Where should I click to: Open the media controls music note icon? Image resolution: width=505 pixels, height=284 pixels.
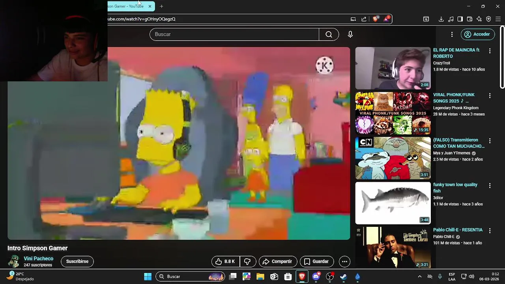[451, 19]
